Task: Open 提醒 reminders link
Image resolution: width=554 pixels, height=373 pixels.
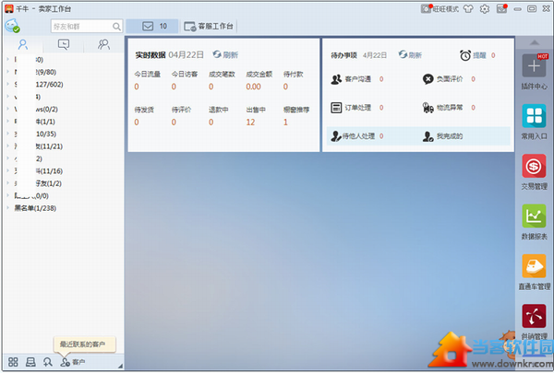Action: [479, 55]
